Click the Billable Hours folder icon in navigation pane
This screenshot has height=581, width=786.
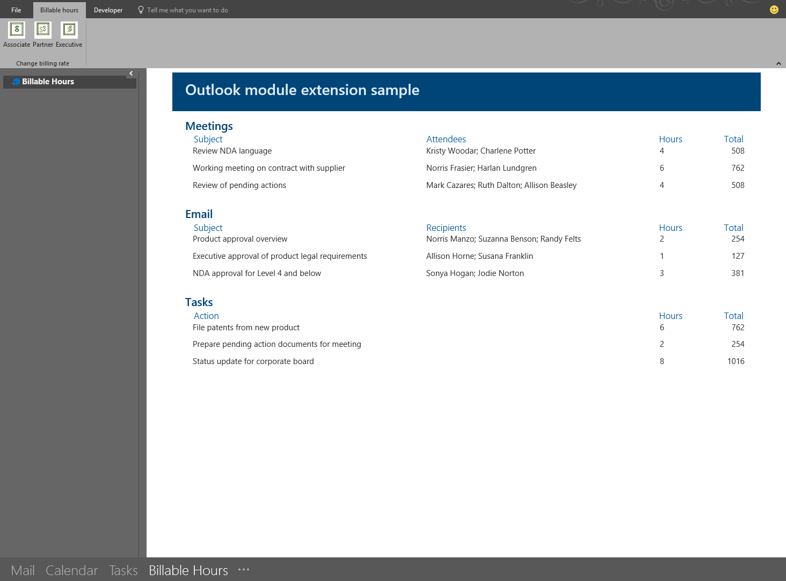pos(16,82)
